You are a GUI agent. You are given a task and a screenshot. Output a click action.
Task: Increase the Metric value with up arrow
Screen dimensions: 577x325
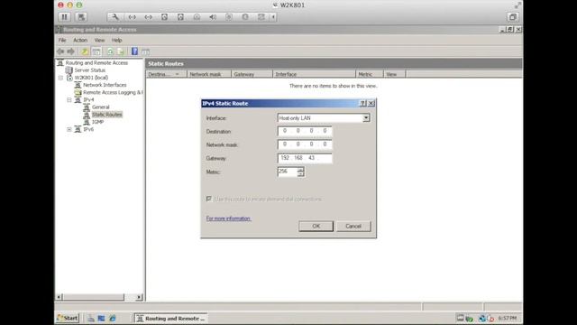[300, 170]
